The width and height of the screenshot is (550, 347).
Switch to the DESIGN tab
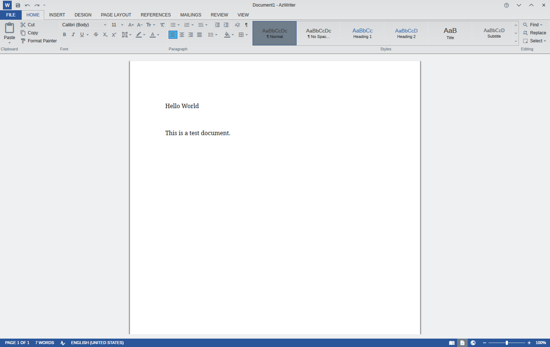click(x=83, y=15)
